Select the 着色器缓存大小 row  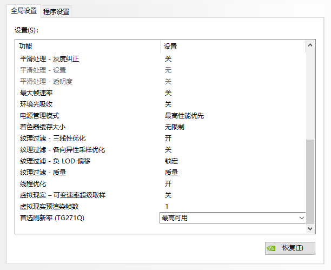(161, 127)
